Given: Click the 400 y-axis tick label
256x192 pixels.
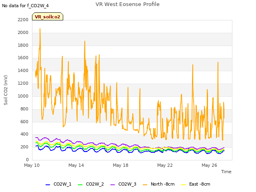Looking at the screenshot, I should [24, 134].
